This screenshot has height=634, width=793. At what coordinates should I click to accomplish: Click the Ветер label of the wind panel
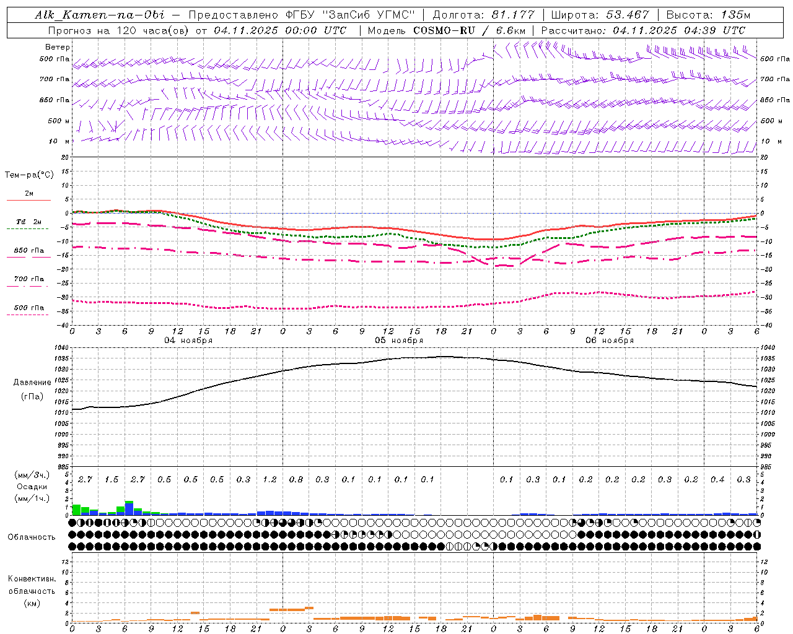coord(58,47)
